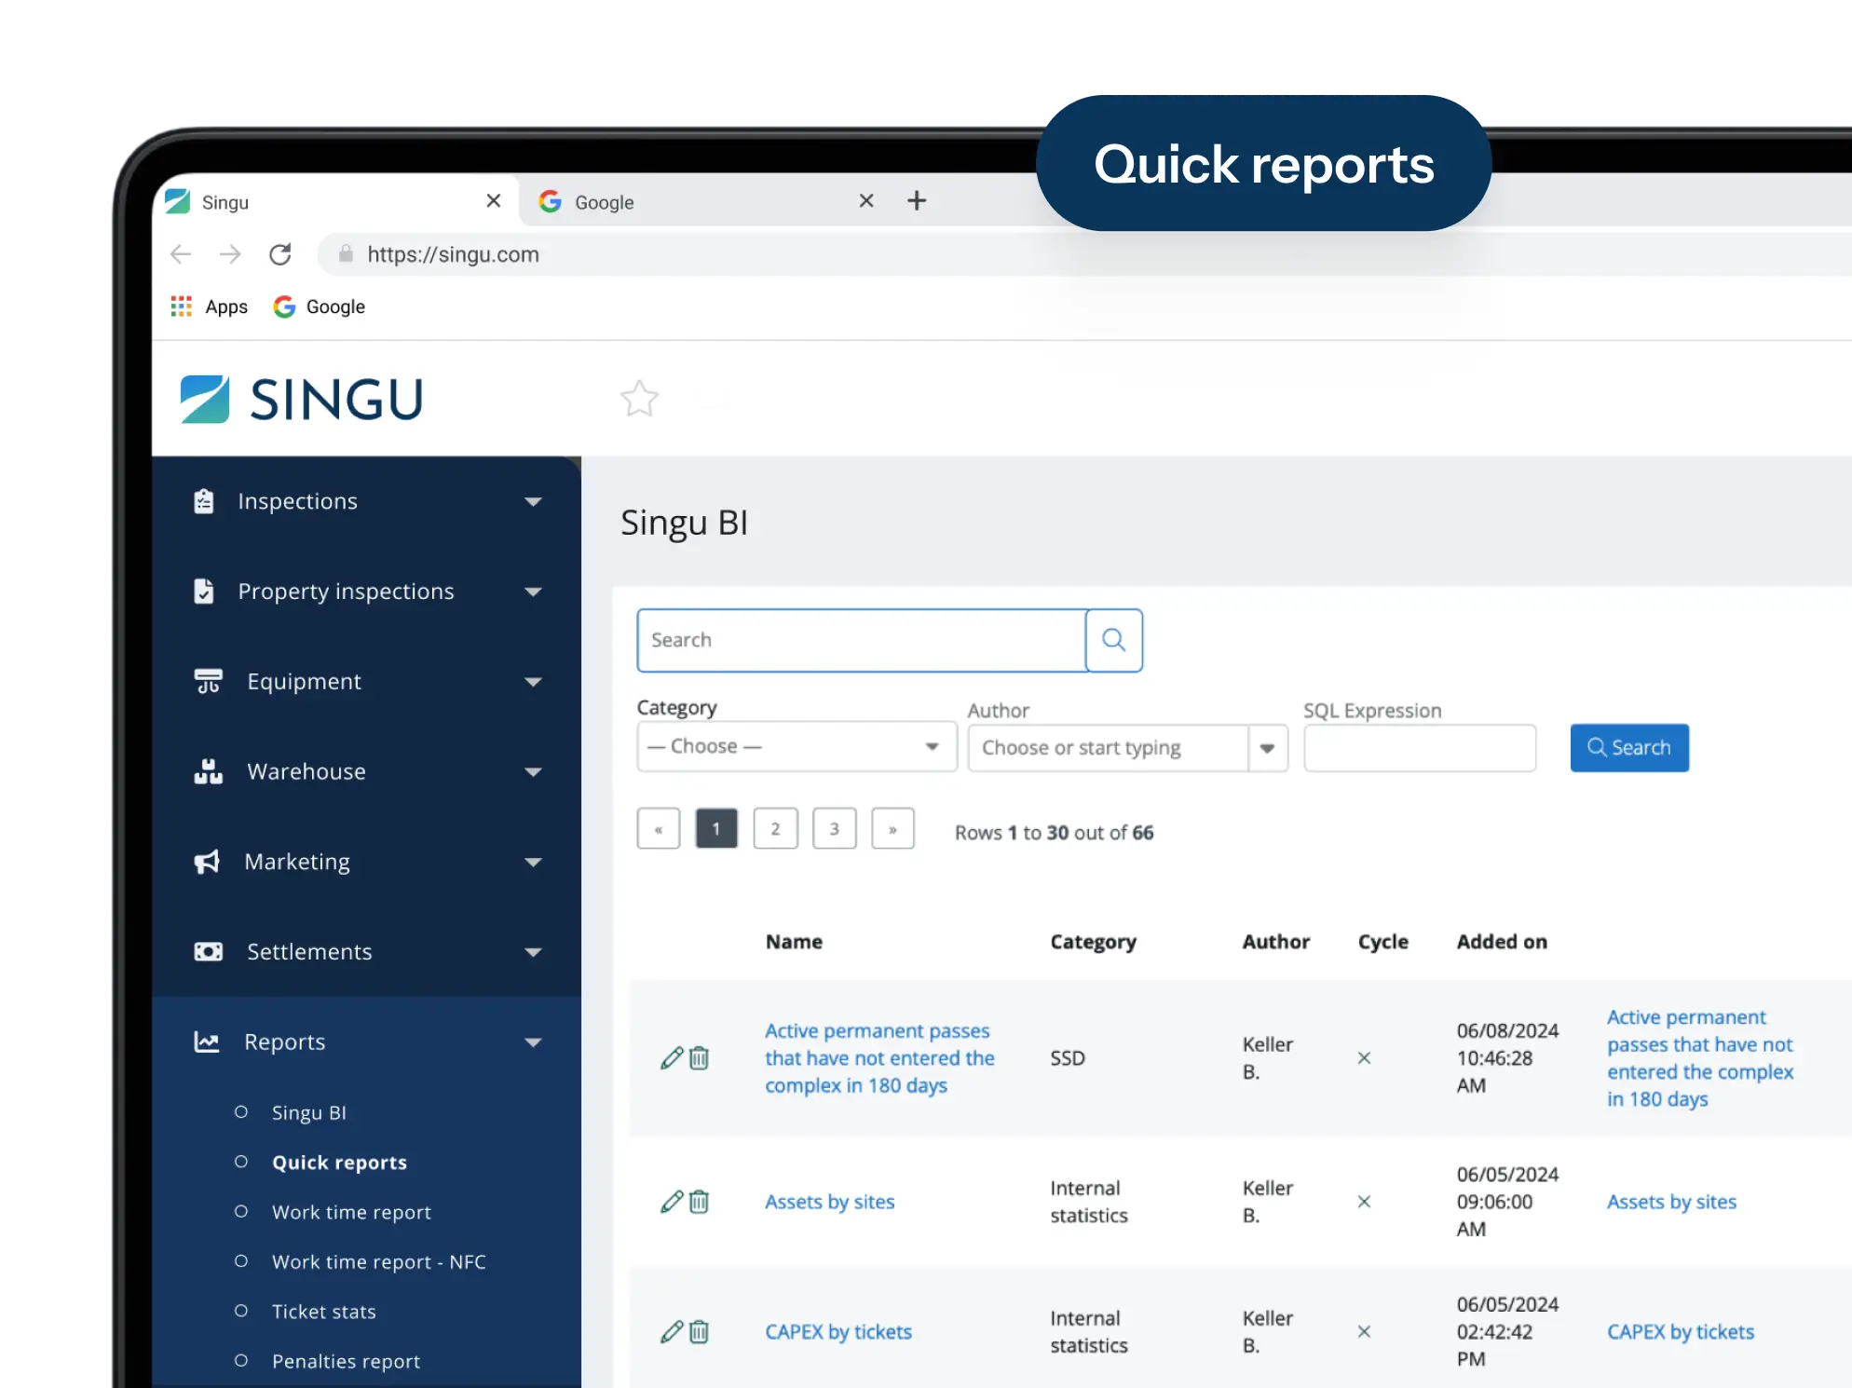Expand the Warehouse menu arrow
The image size is (1852, 1388).
pos(533,772)
